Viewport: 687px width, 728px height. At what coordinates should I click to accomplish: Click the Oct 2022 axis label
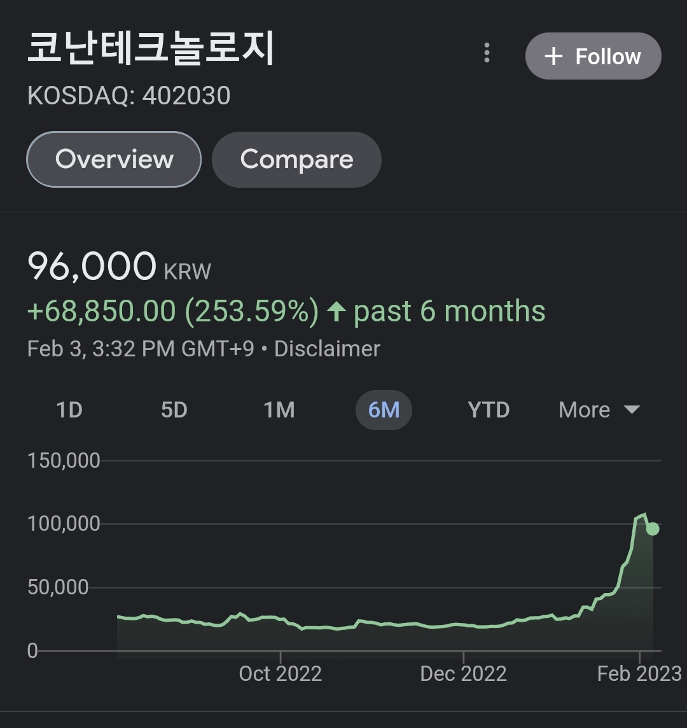tap(281, 674)
